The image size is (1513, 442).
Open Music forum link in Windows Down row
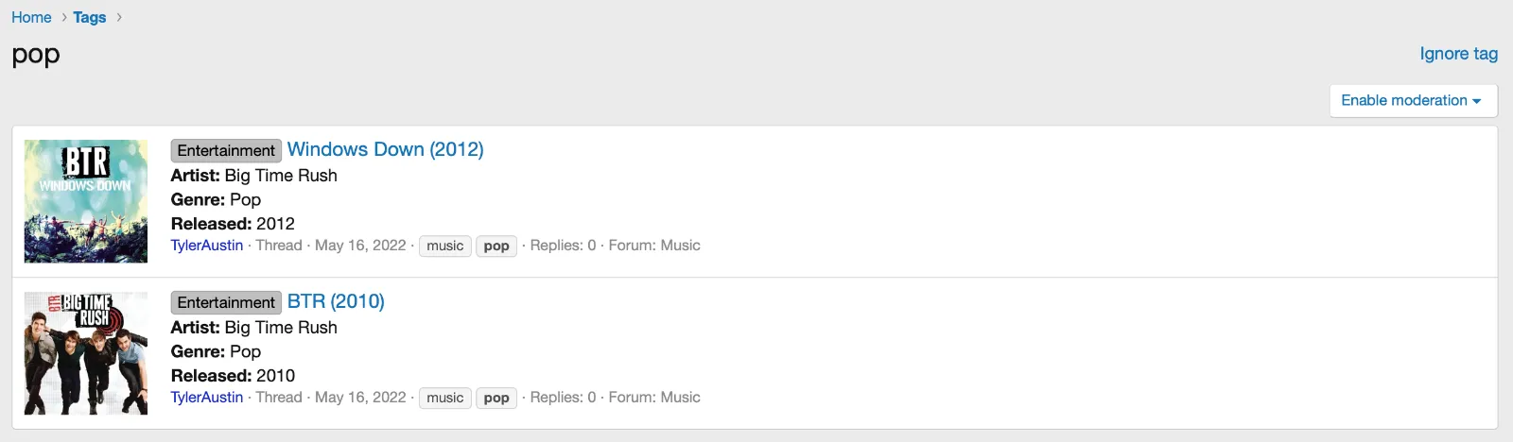tap(680, 246)
